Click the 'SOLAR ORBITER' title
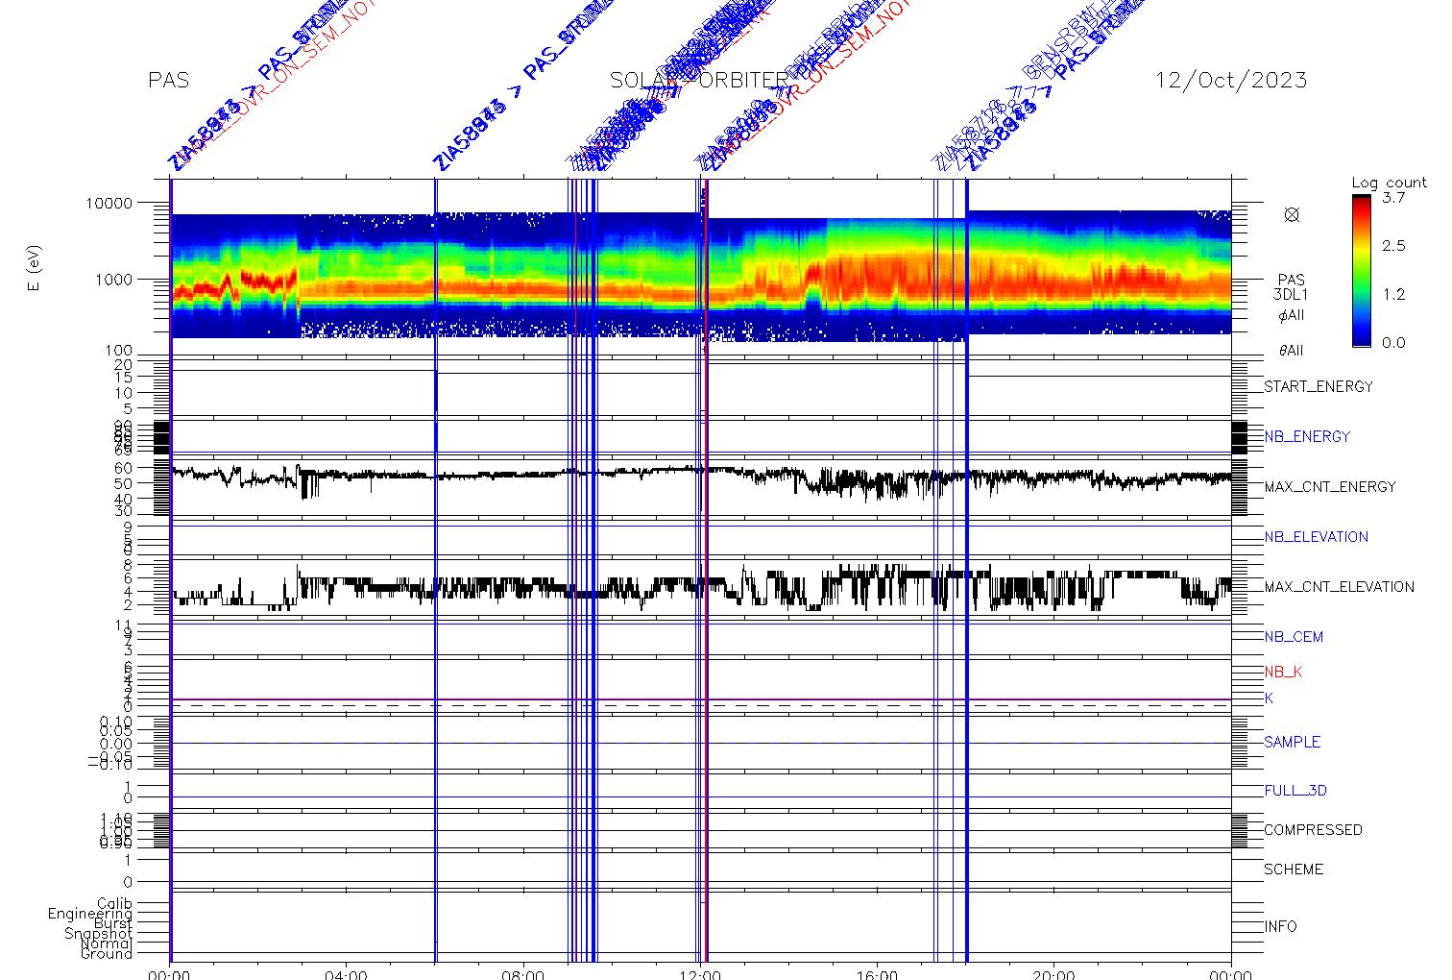 tap(699, 80)
